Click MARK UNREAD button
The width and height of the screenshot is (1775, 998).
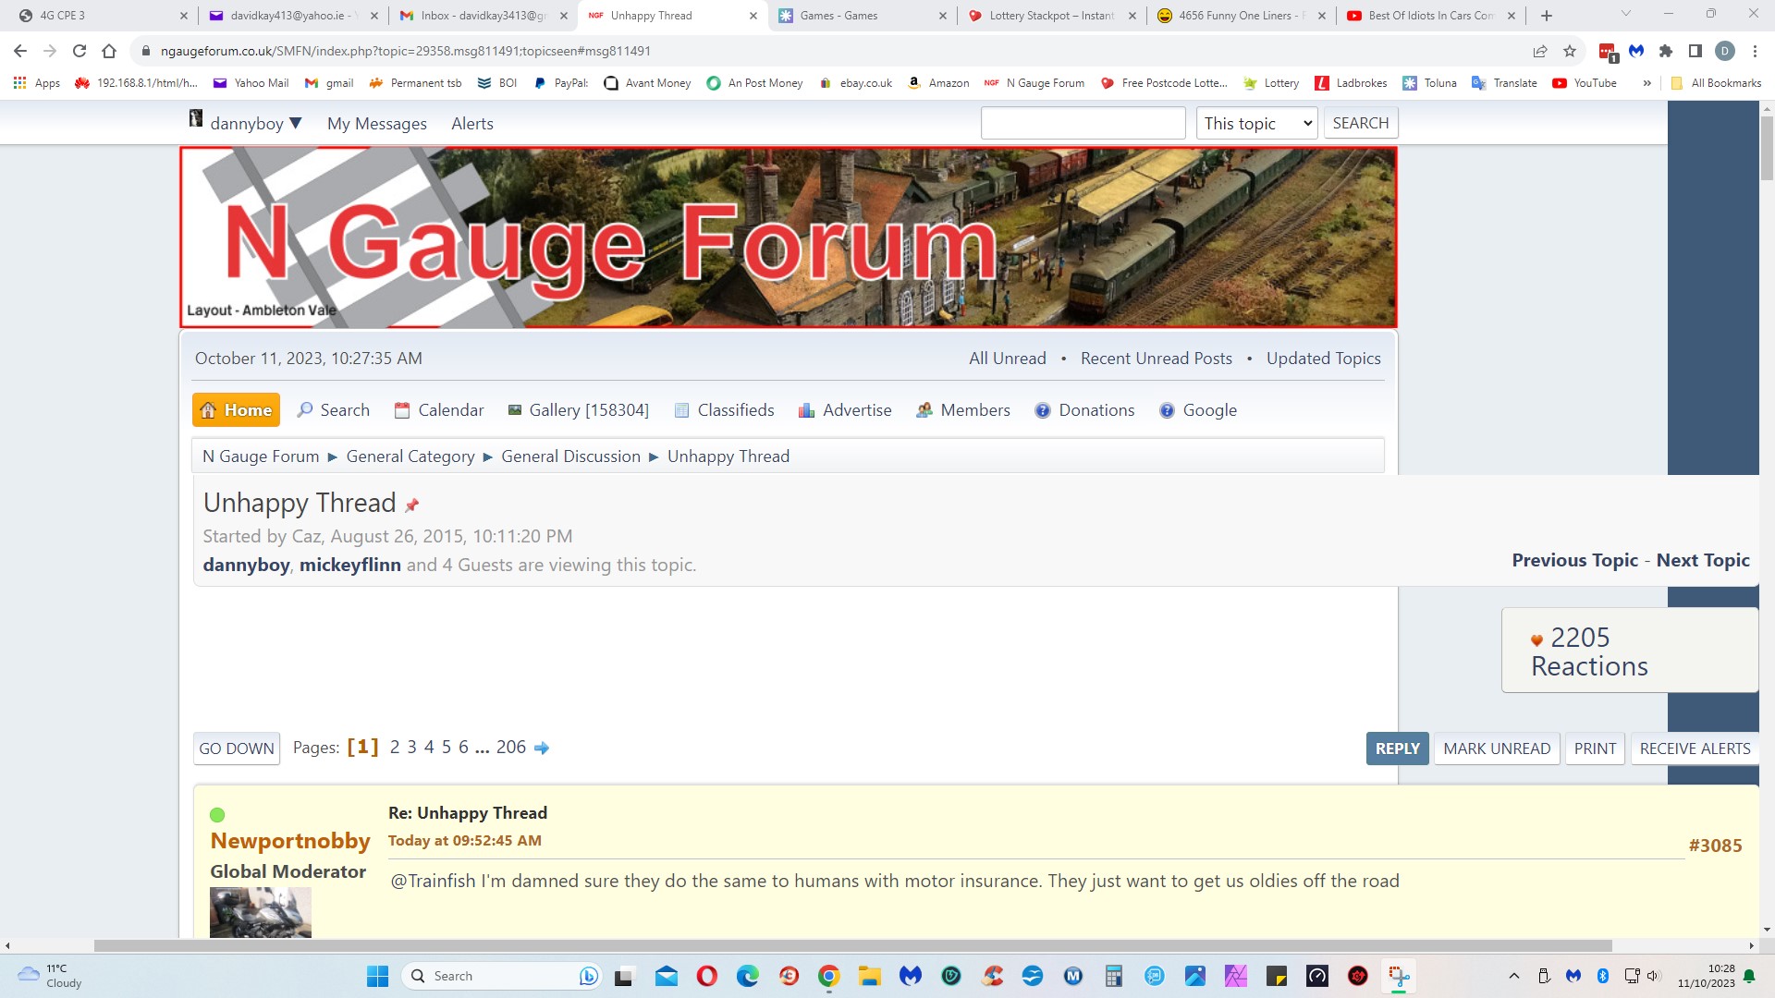tap(1498, 748)
